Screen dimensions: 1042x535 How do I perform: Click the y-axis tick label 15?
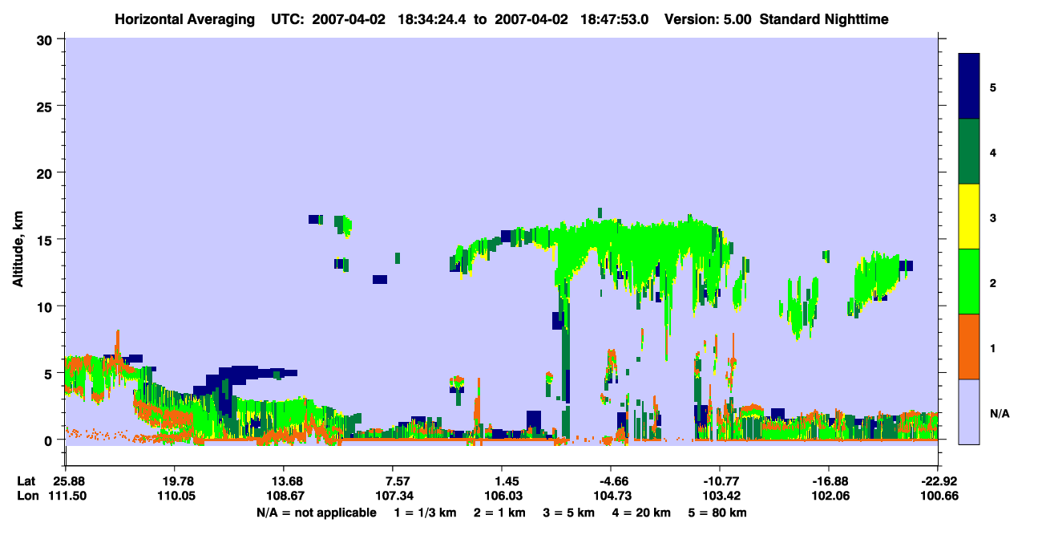(46, 240)
